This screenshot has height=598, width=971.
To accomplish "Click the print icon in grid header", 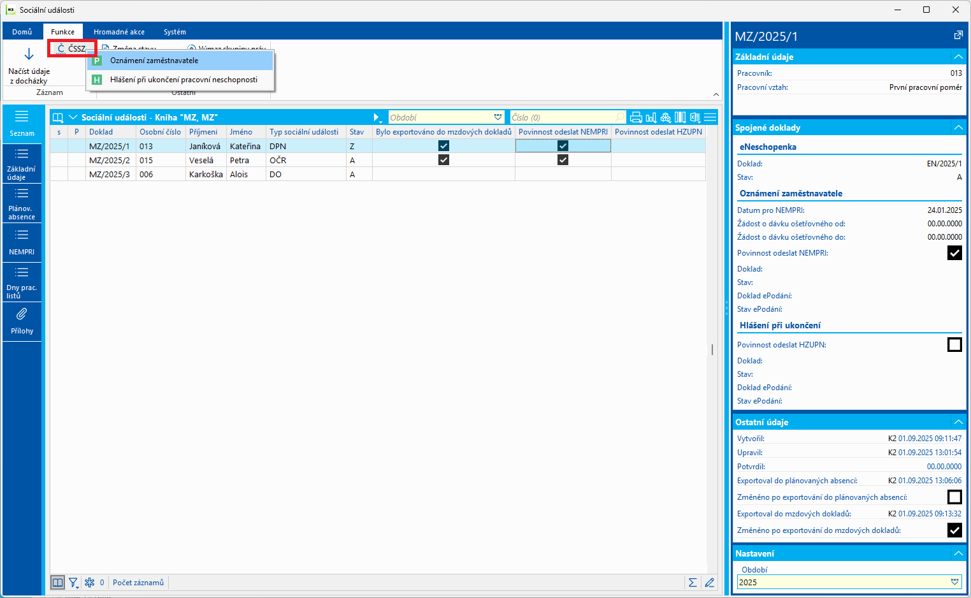I will tap(636, 117).
